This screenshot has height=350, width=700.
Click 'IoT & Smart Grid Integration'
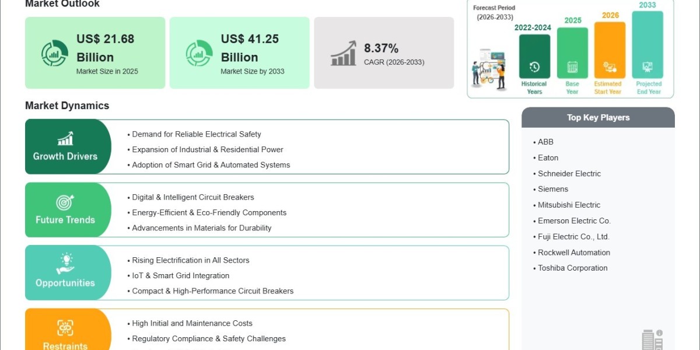[181, 275]
